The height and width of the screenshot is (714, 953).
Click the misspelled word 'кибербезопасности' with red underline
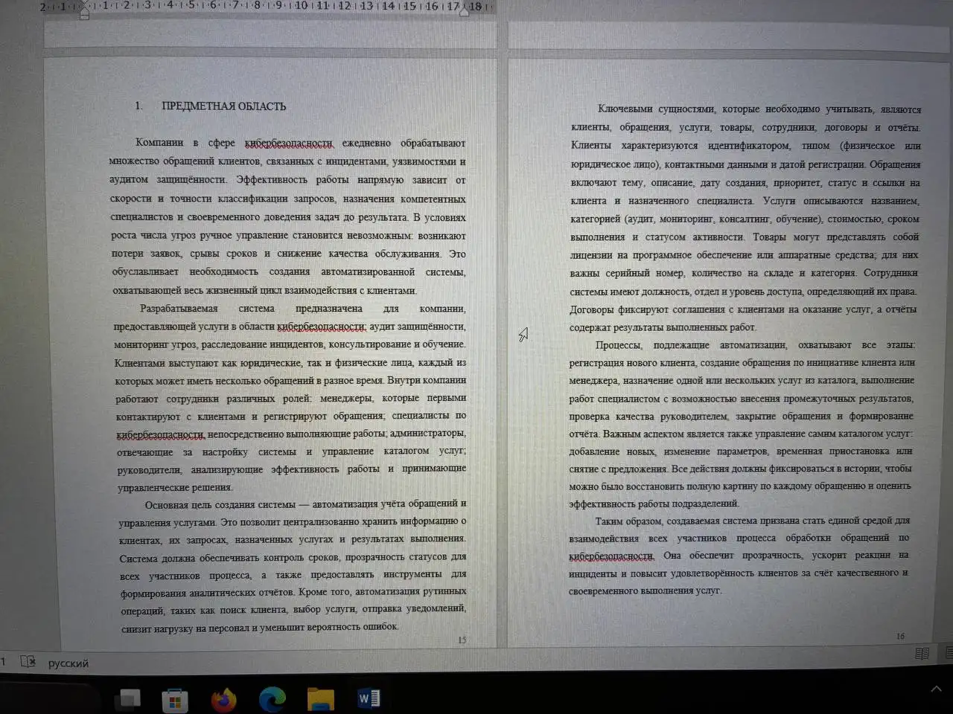(x=287, y=143)
